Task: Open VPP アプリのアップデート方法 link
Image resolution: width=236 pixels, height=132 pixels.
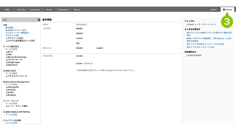Action: click(x=200, y=47)
